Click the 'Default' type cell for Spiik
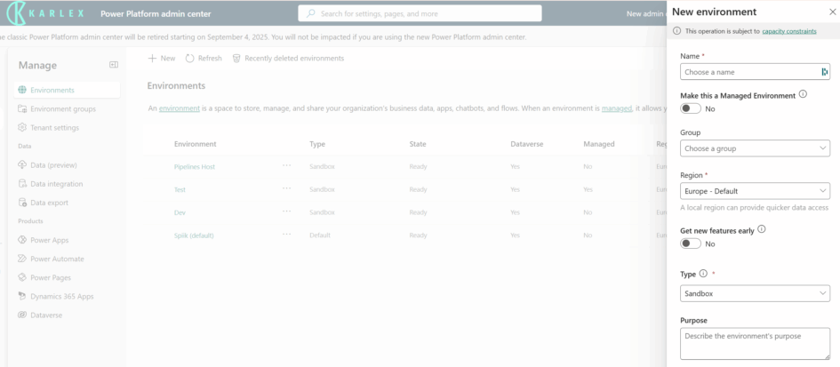 pos(320,235)
